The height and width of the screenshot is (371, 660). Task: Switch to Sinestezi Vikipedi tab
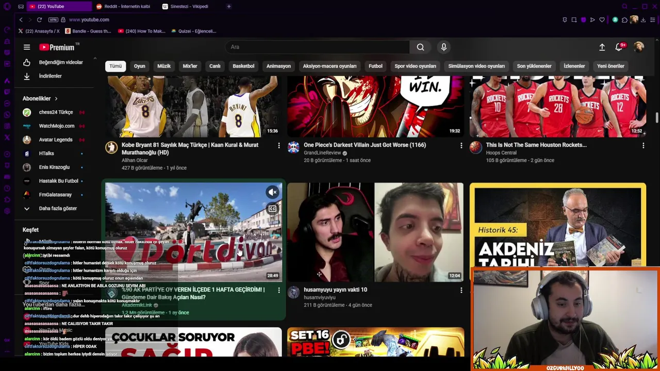pyautogui.click(x=188, y=6)
